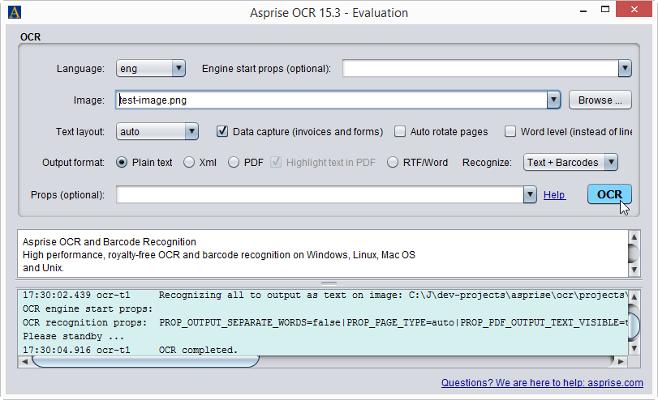Uncheck Data capture (invoices and forms)

point(222,131)
